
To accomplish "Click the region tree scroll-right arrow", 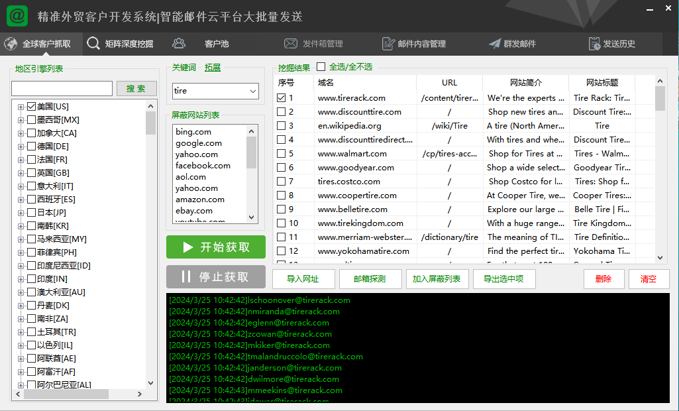I will coord(139,394).
